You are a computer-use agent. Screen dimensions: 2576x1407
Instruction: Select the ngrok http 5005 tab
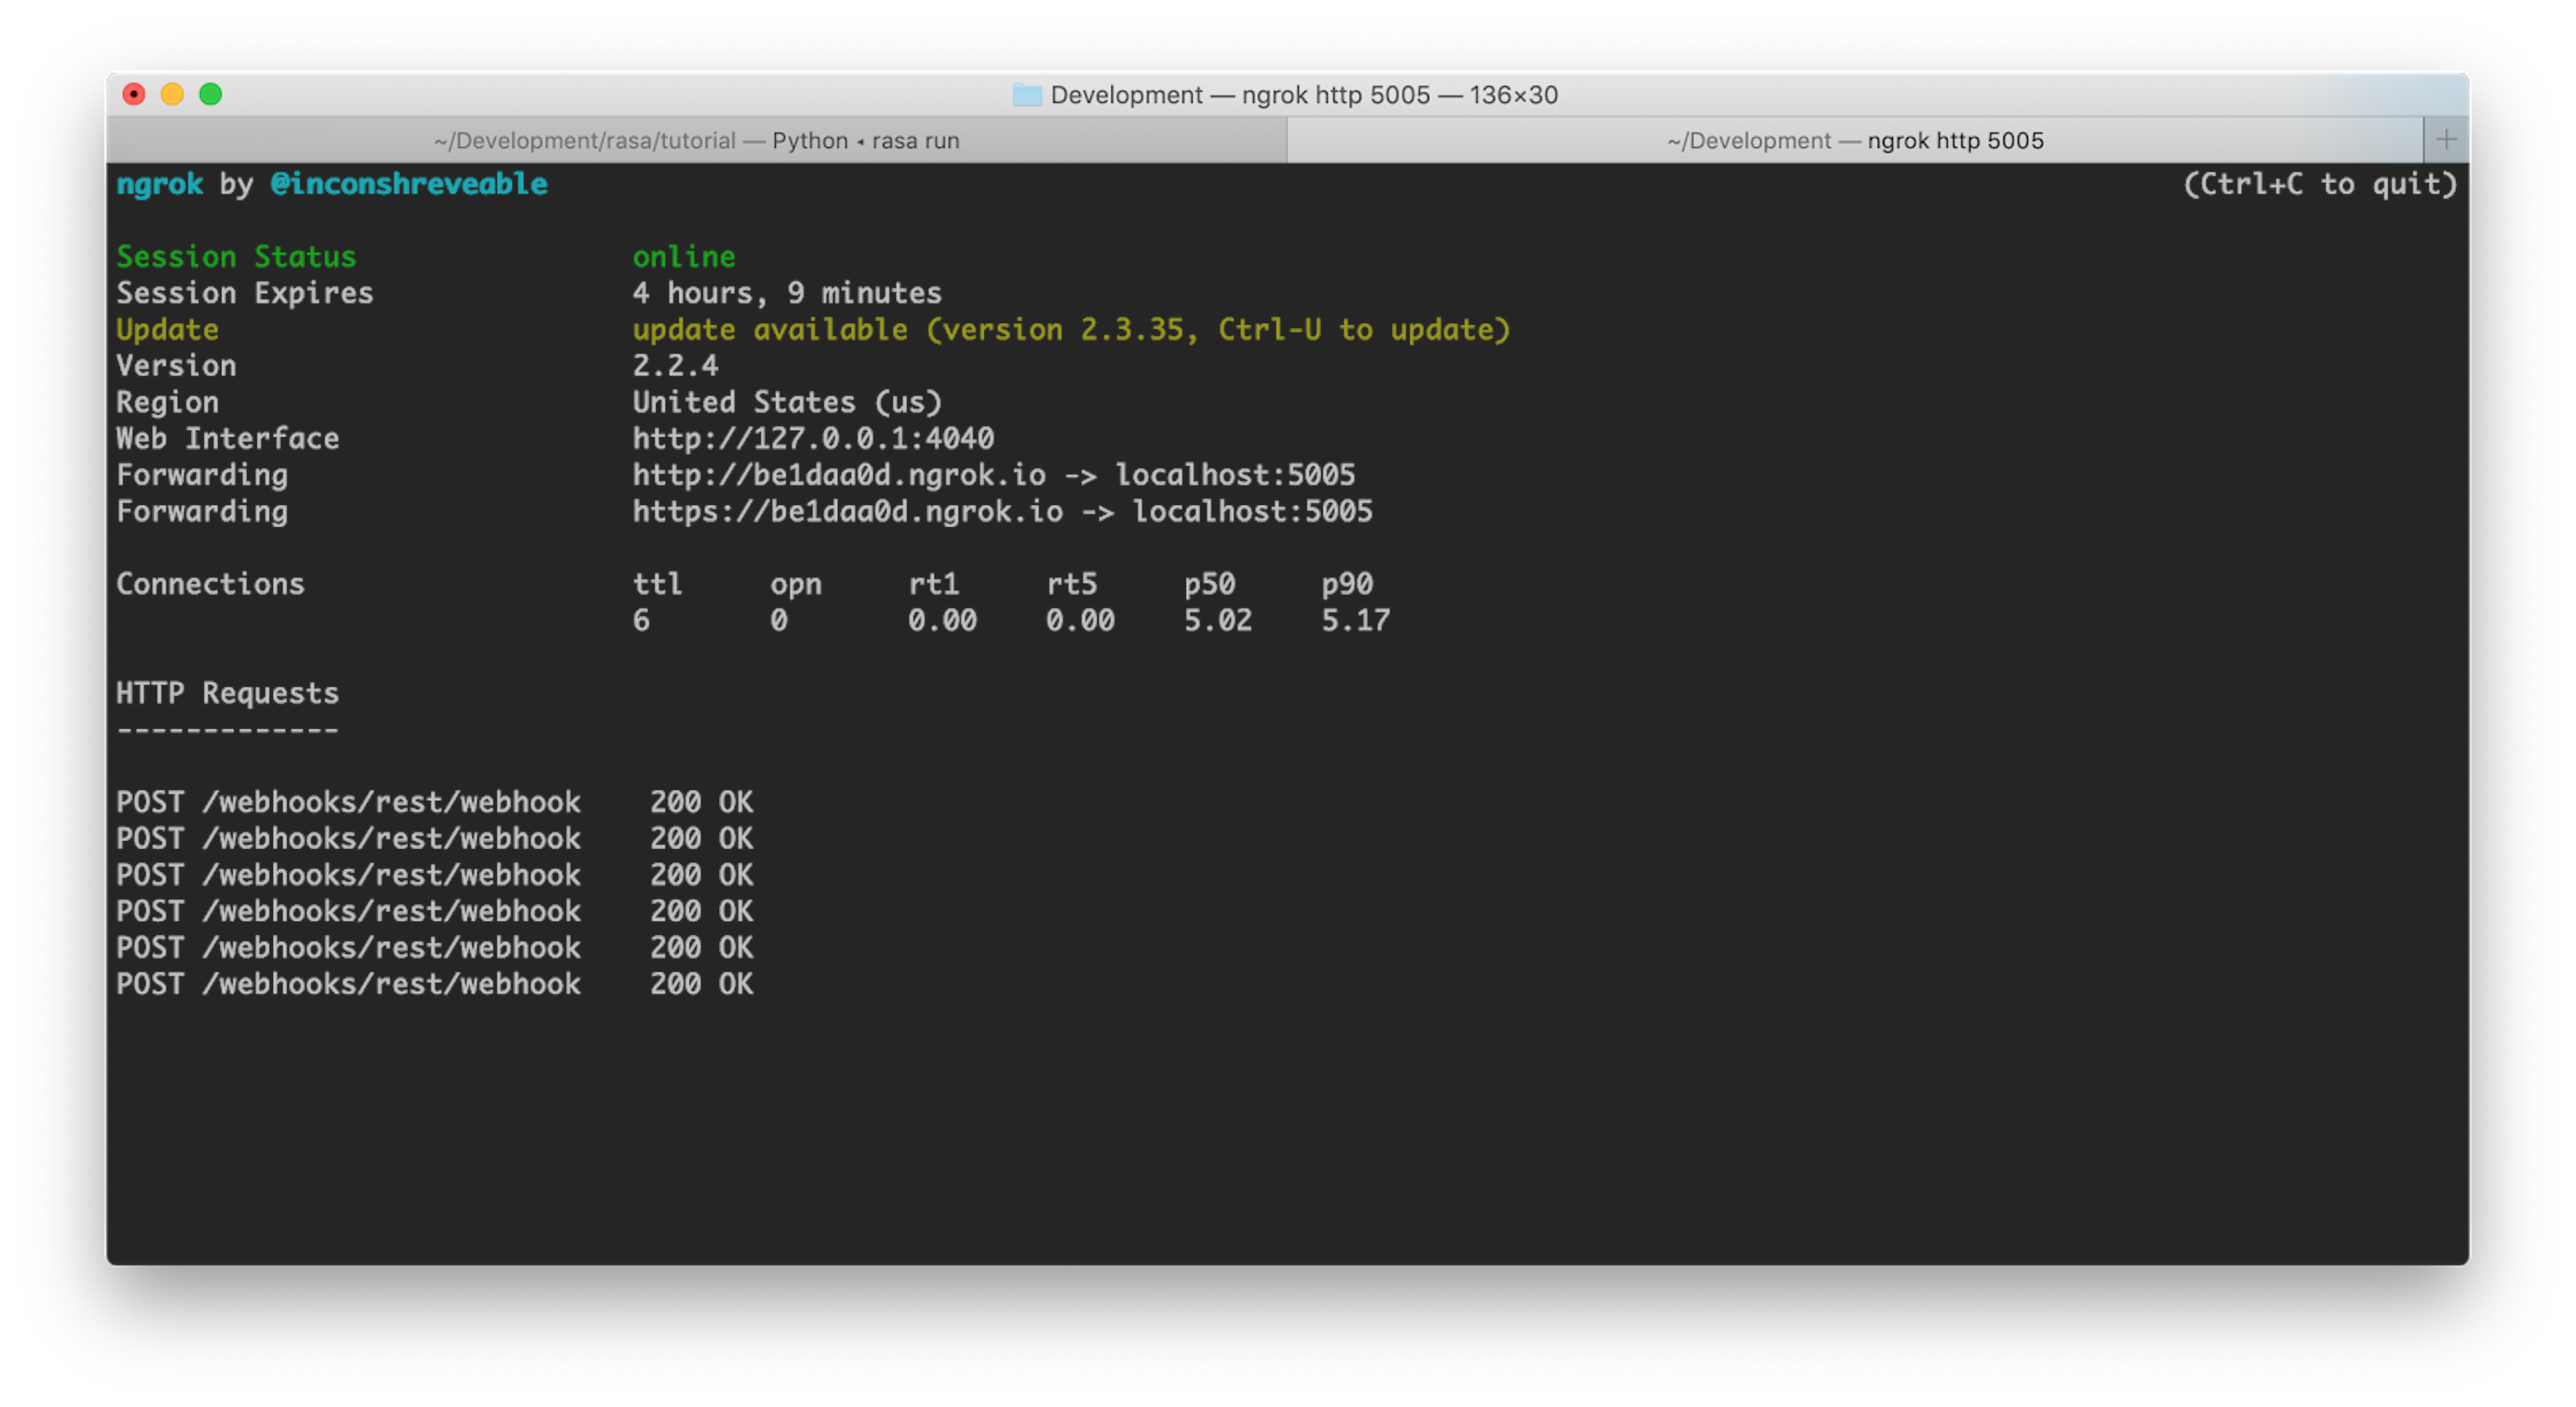[1855, 141]
